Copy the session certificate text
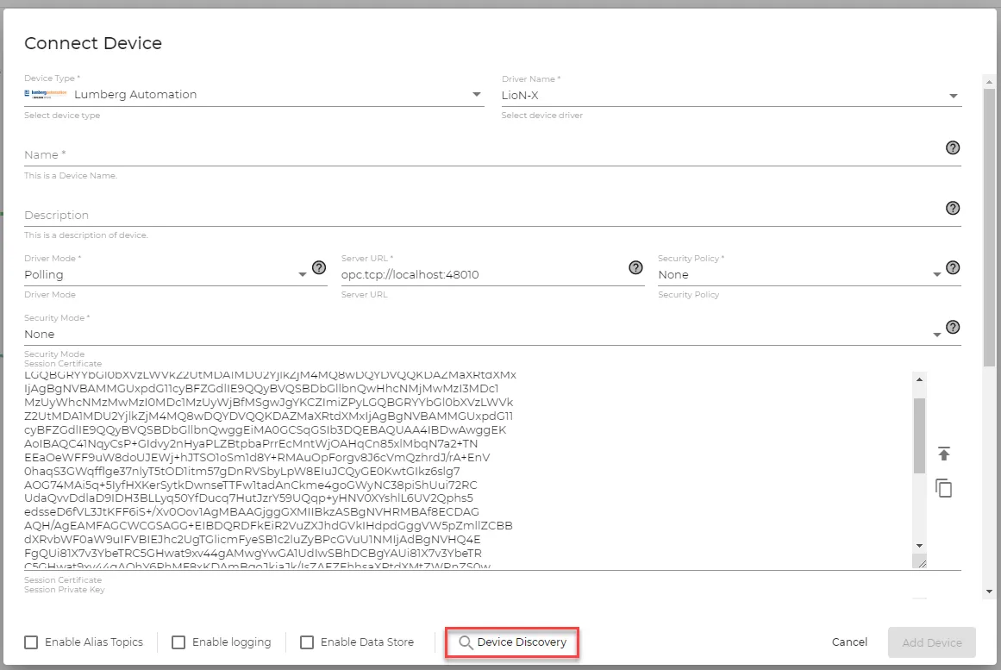 (943, 488)
